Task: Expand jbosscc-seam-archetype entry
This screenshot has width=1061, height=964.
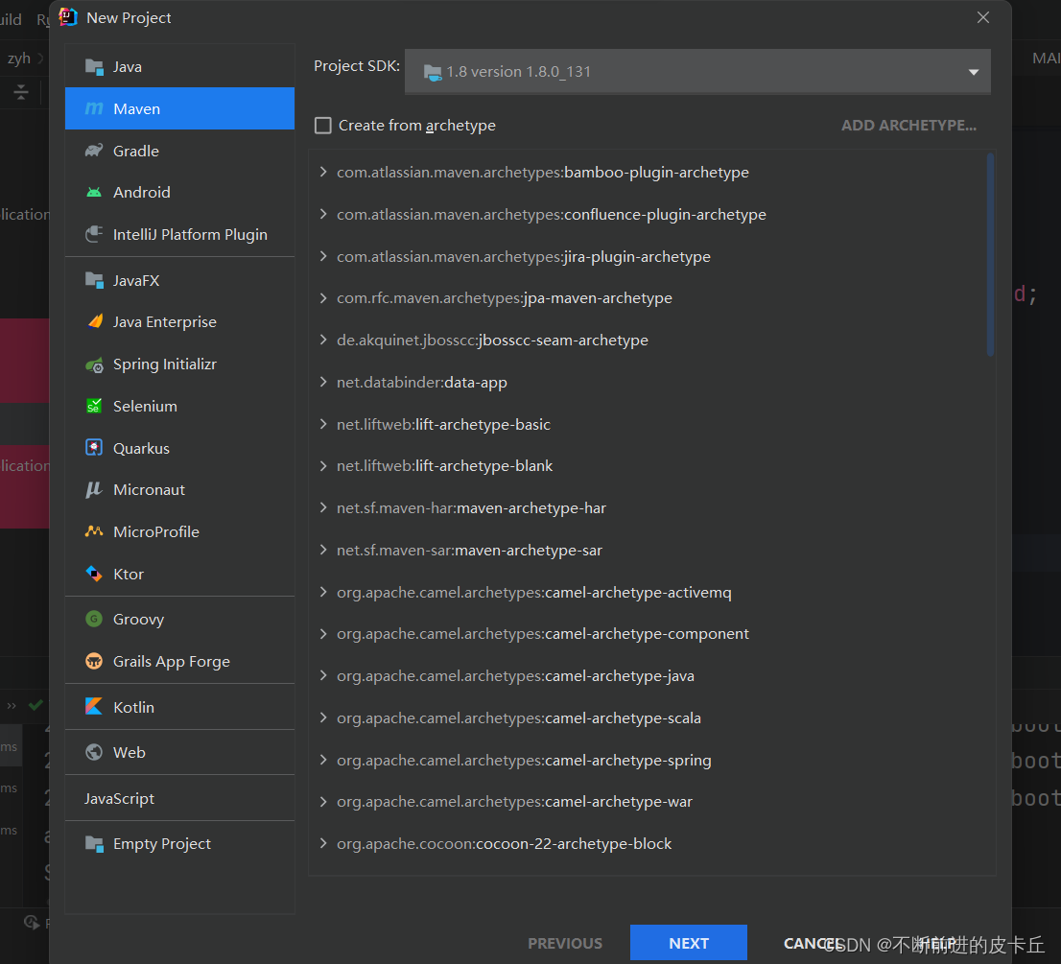Action: tap(323, 340)
